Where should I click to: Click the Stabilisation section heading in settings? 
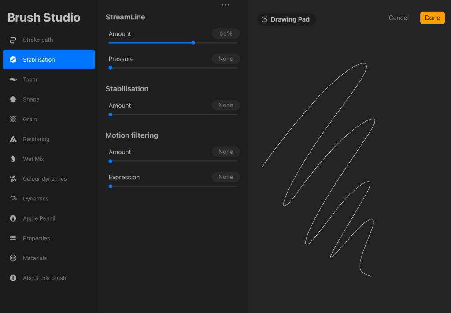tap(127, 89)
